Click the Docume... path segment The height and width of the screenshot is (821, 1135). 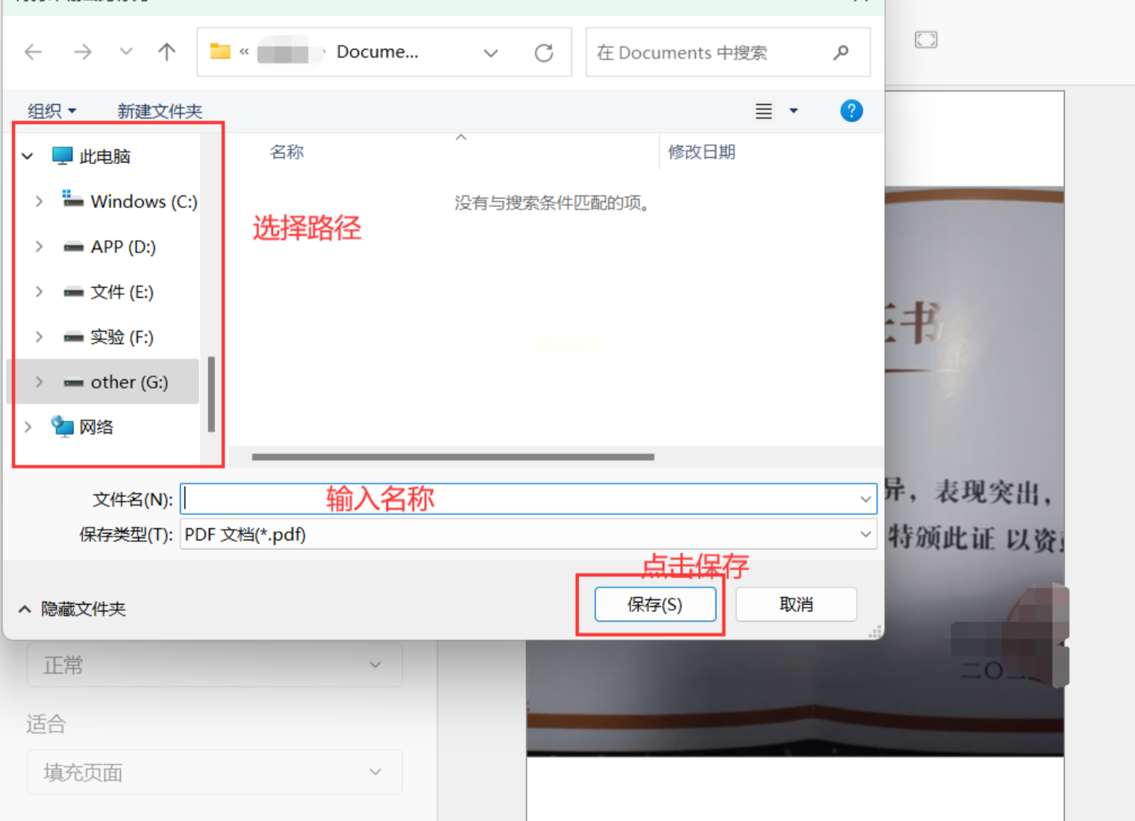pos(377,52)
